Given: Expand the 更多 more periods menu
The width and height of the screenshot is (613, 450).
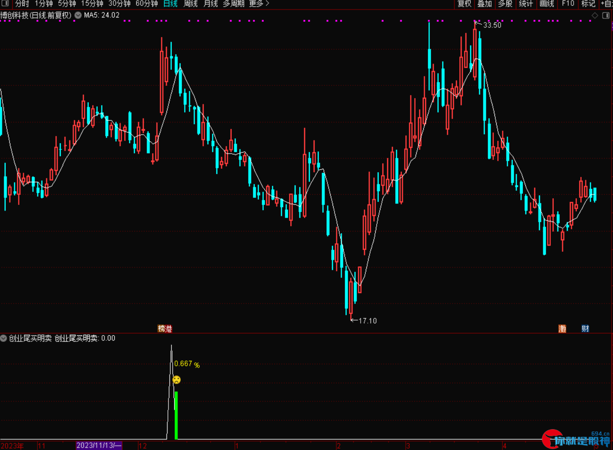Looking at the screenshot, I should point(259,4).
